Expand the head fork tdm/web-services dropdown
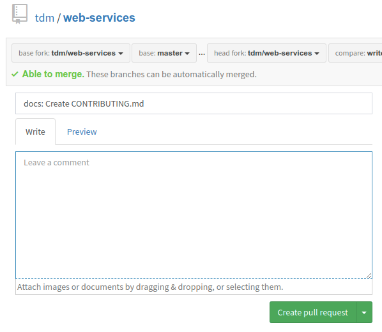The height and width of the screenshot is (332, 382). pyautogui.click(x=266, y=53)
